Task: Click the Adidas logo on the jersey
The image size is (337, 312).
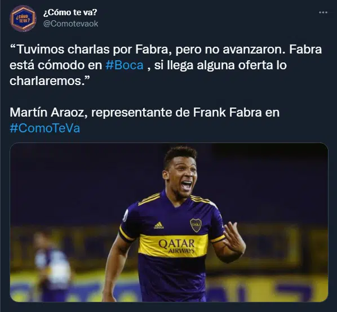Action: 159,225
